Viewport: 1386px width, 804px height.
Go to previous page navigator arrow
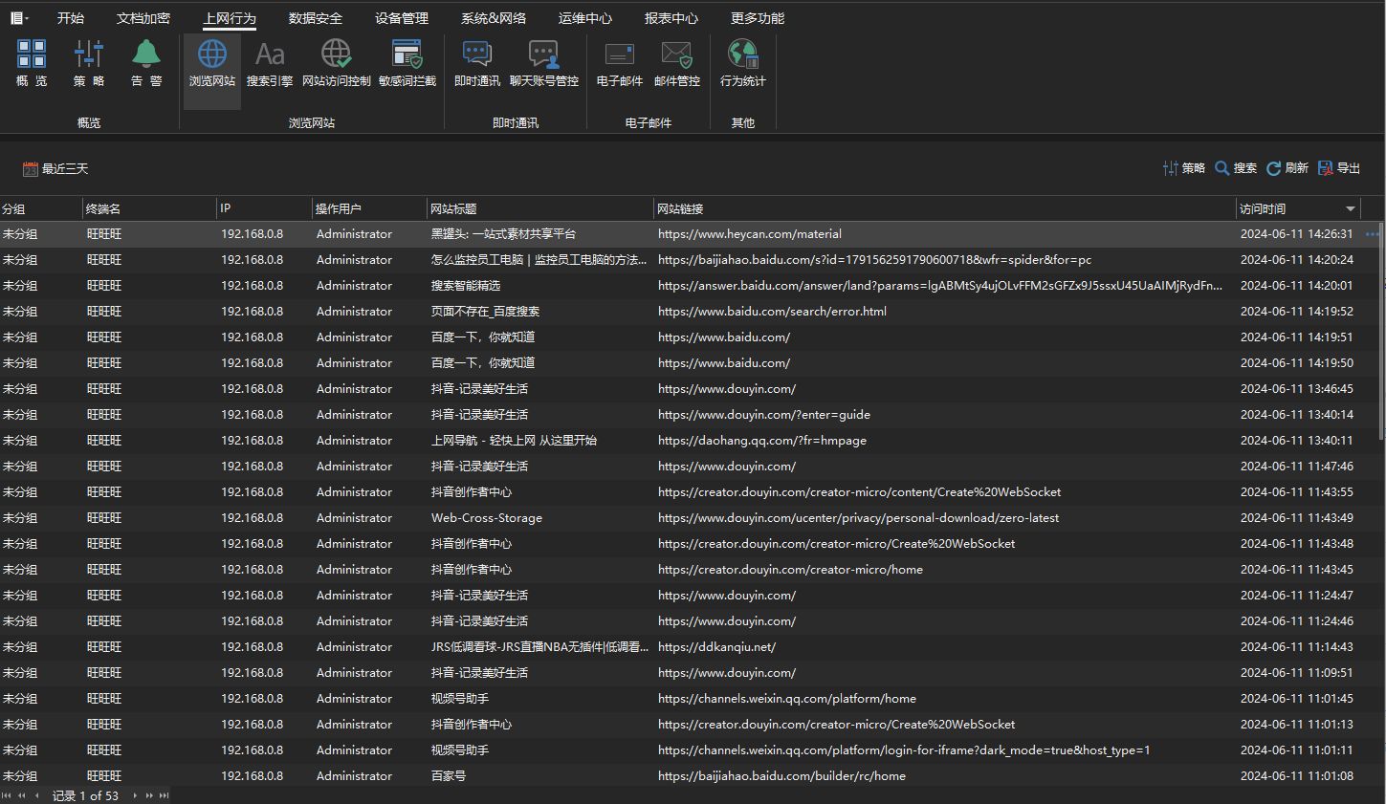(x=22, y=795)
